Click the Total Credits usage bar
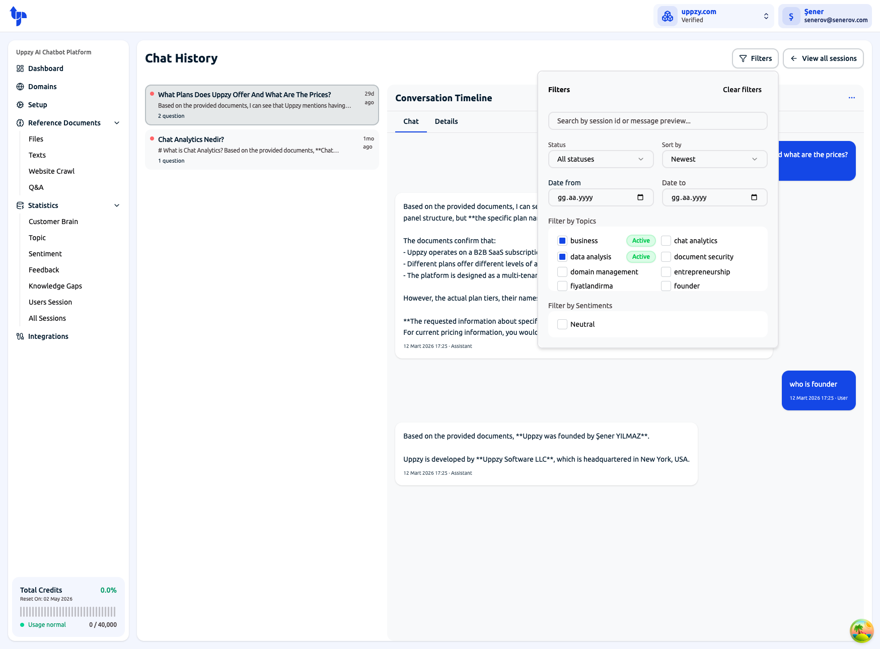Image resolution: width=880 pixels, height=649 pixels. point(68,612)
